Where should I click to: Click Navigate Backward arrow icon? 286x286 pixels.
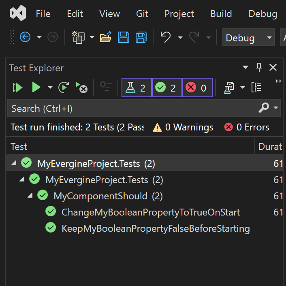tap(25, 38)
